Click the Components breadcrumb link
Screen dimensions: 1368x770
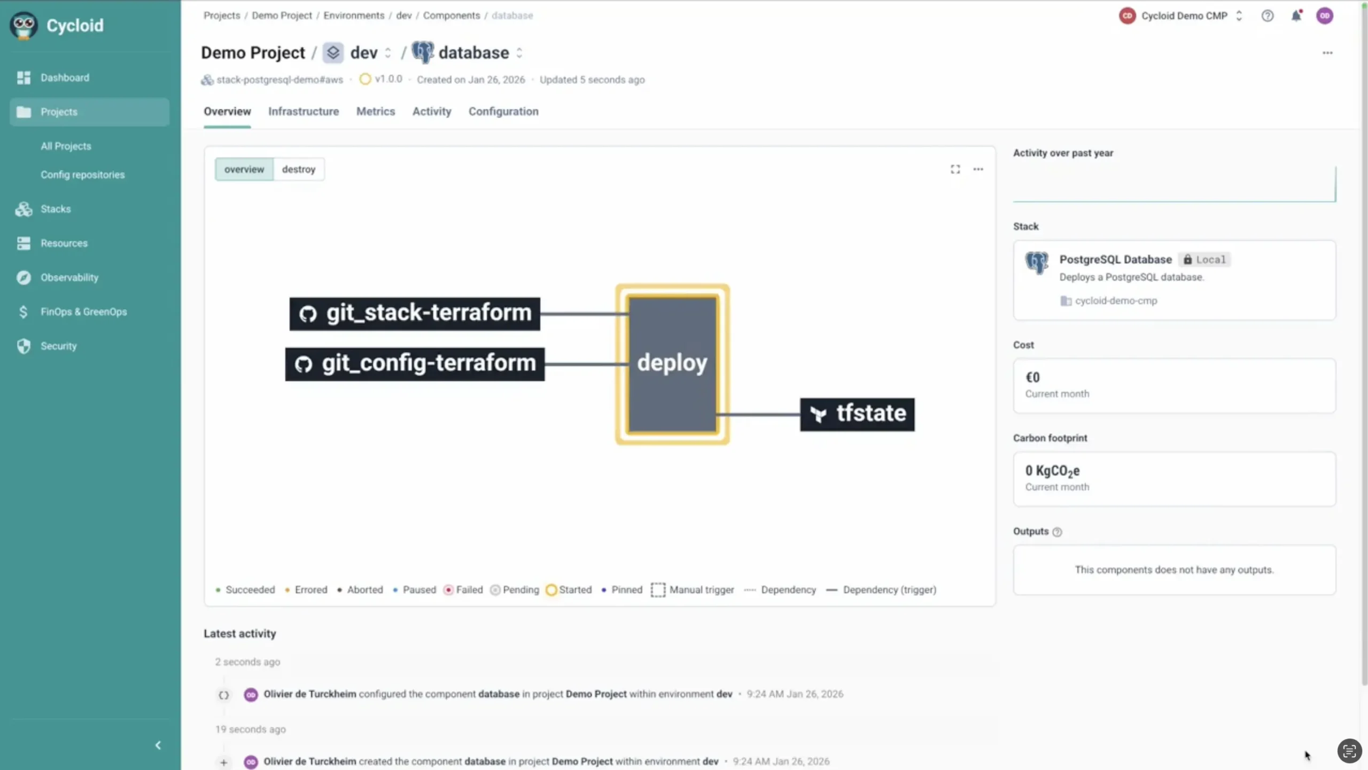(452, 15)
